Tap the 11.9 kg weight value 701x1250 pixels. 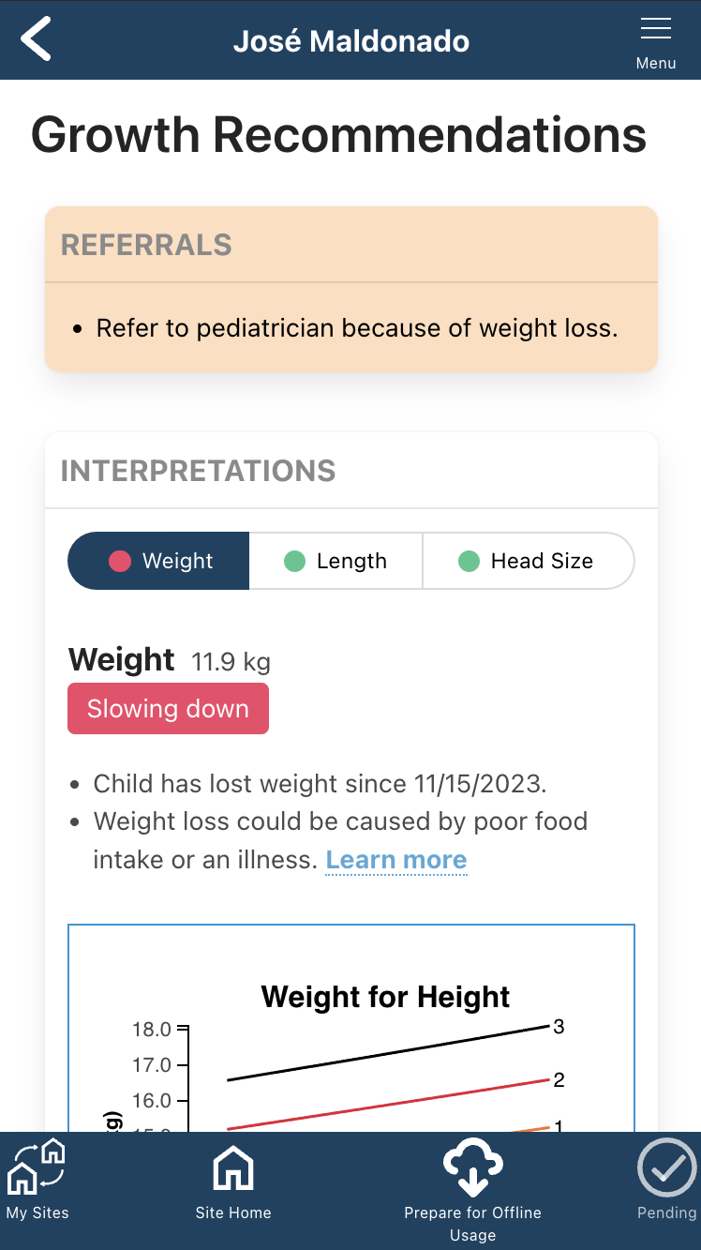pos(231,661)
